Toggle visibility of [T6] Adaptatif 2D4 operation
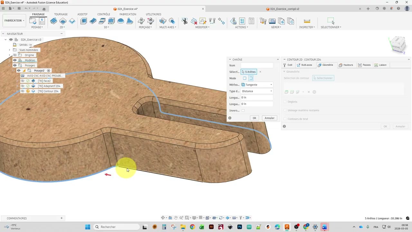The height and width of the screenshot is (232, 412). coord(23,86)
